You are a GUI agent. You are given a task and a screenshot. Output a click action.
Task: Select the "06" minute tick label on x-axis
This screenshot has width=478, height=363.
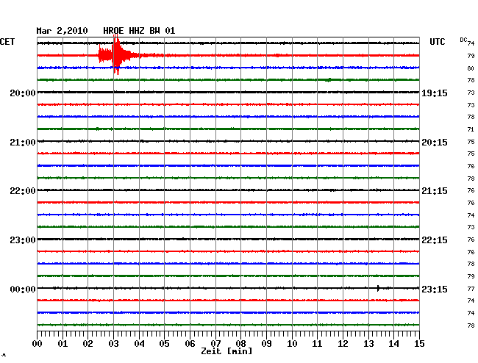click(x=190, y=343)
